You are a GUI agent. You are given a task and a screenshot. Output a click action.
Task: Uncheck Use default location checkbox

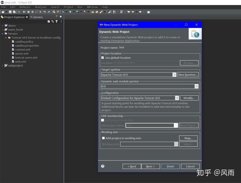pyautogui.click(x=102, y=58)
